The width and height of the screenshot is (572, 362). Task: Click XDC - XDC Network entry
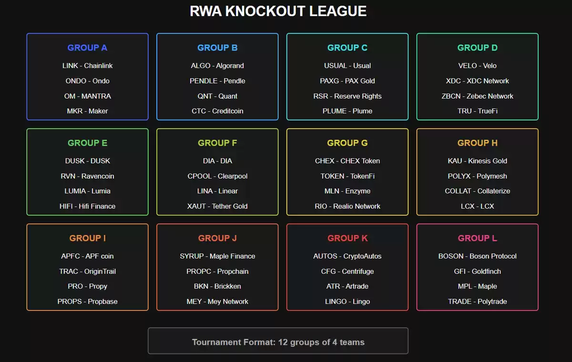point(478,81)
